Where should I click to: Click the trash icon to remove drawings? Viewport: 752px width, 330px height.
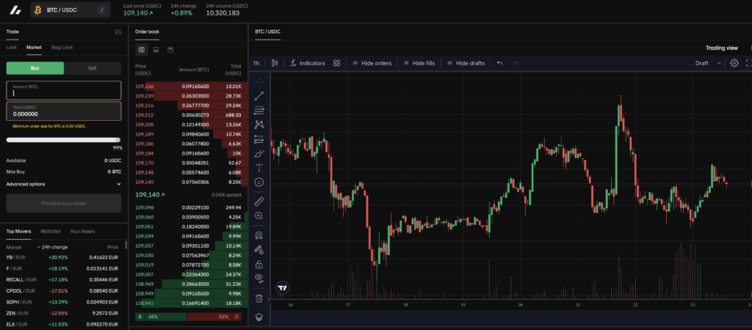click(x=258, y=298)
